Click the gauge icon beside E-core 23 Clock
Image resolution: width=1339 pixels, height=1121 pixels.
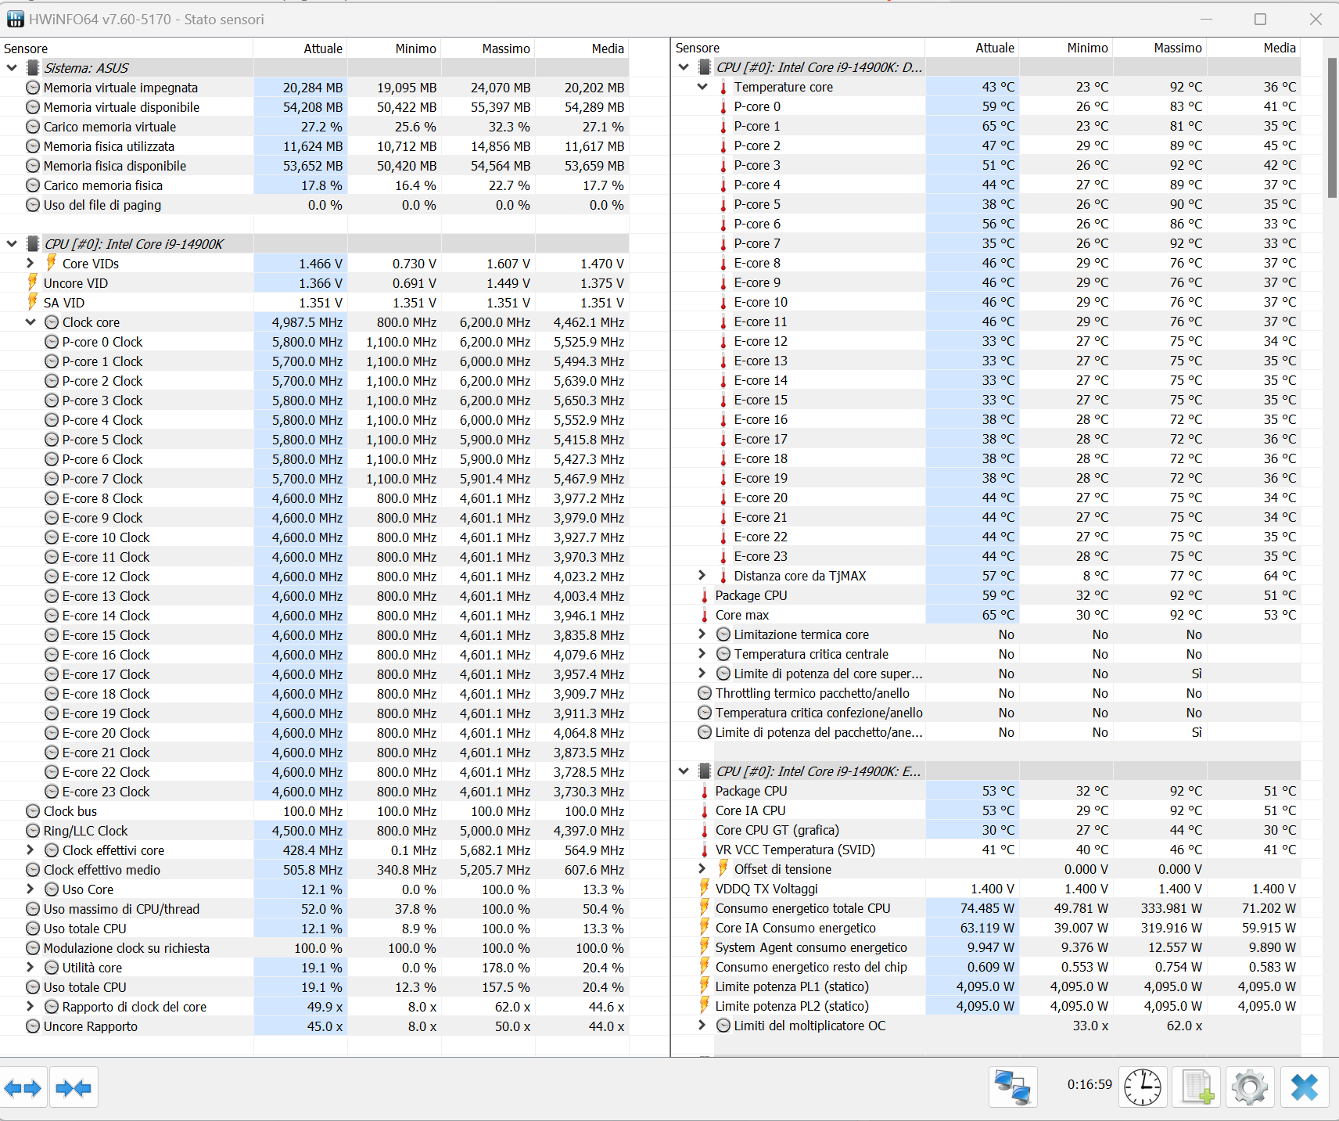point(52,792)
